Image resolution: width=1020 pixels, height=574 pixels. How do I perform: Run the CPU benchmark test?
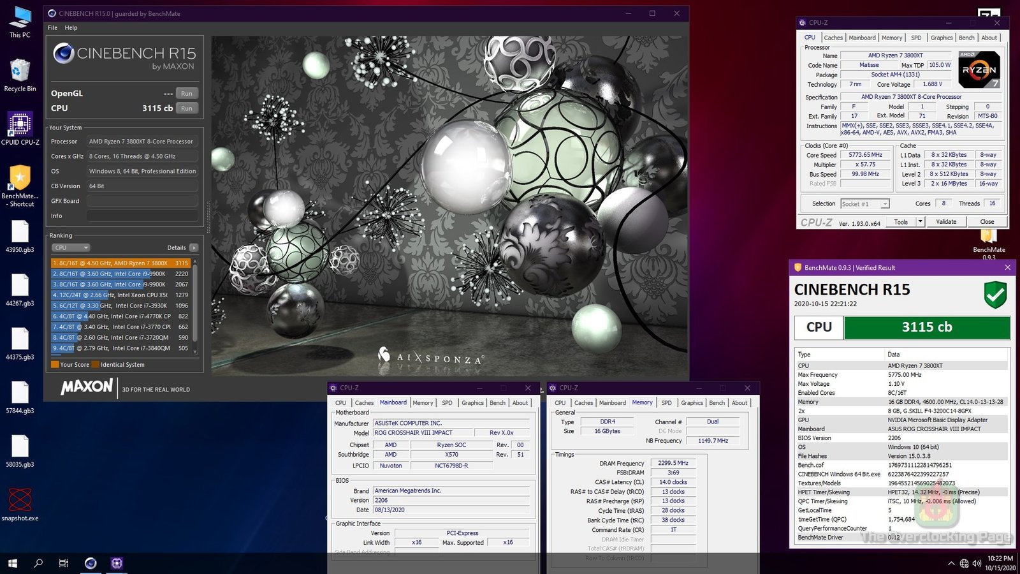pos(186,108)
